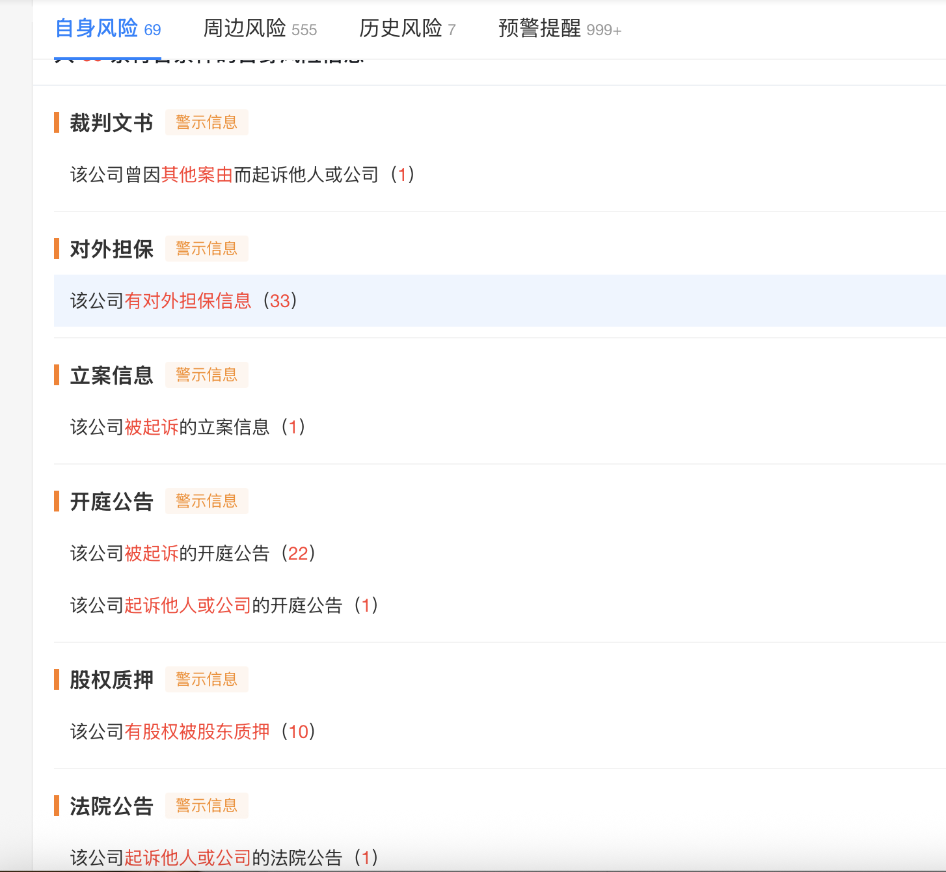Select the 历史风险 tab
The image size is (946, 872).
pyautogui.click(x=407, y=29)
